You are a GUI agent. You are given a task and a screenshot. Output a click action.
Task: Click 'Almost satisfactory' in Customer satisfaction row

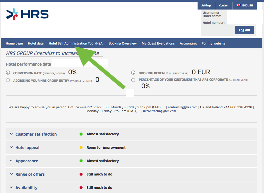pyautogui.click(x=103, y=134)
